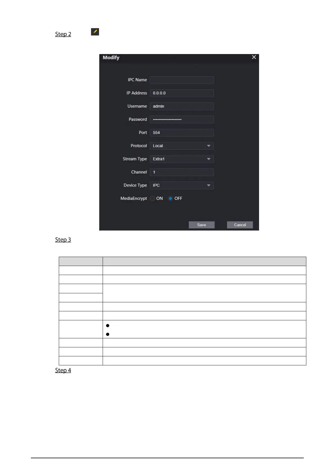Click the IPC Name input field
Screen dimensions: 335x474
182,80
